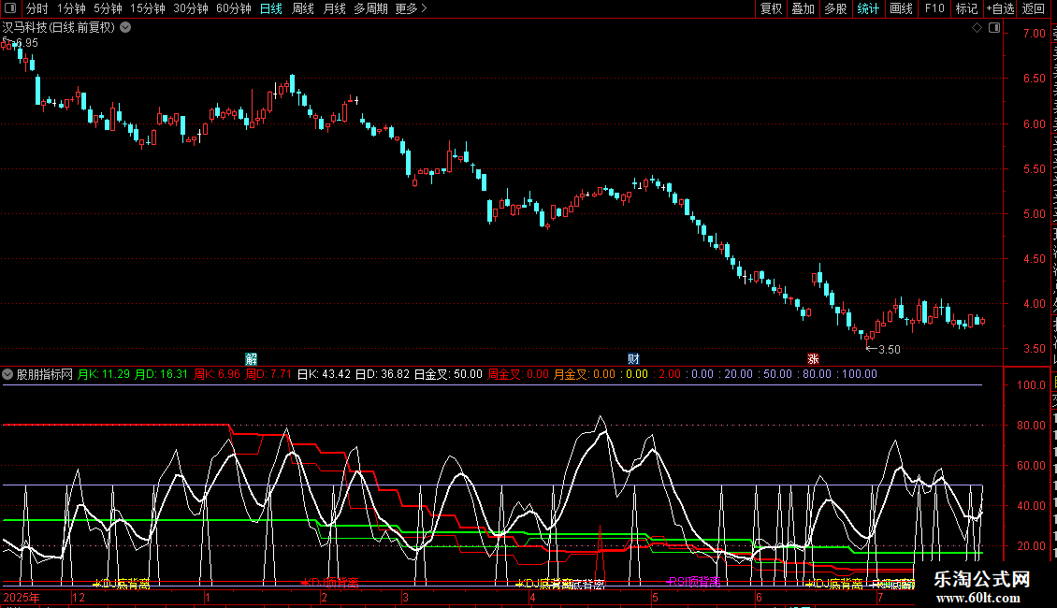Image resolution: width=1057 pixels, height=608 pixels.
Task: Click the 周金叉: 0.00 value
Action: point(518,374)
